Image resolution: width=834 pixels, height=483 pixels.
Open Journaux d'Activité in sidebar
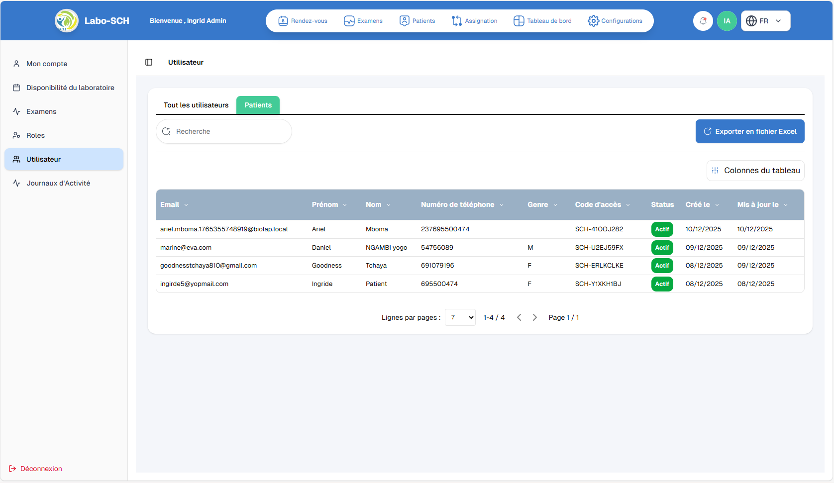(58, 183)
